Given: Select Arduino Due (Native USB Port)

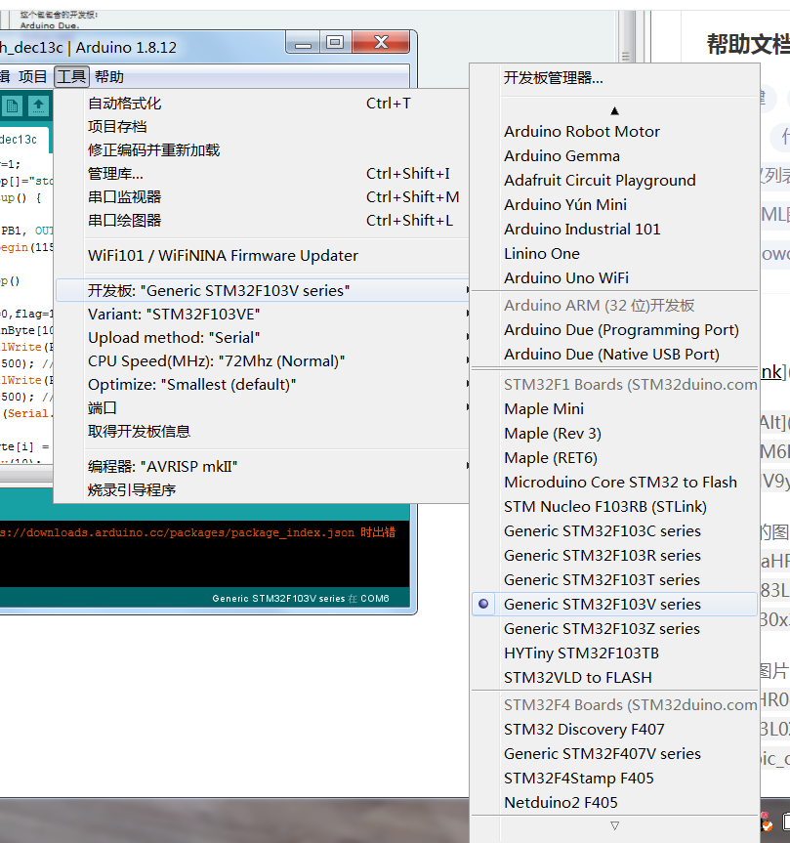Looking at the screenshot, I should (614, 355).
